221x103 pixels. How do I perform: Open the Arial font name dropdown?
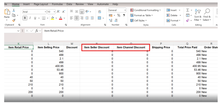[45, 12]
